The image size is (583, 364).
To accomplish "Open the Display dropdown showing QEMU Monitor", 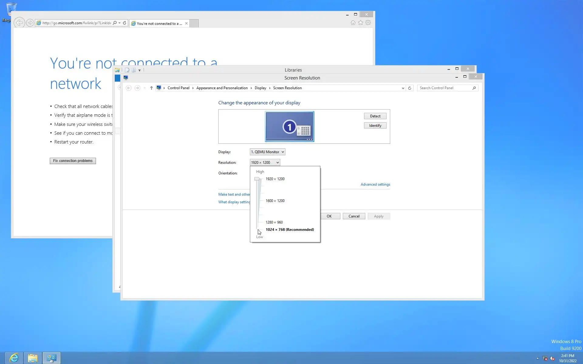I will [267, 152].
